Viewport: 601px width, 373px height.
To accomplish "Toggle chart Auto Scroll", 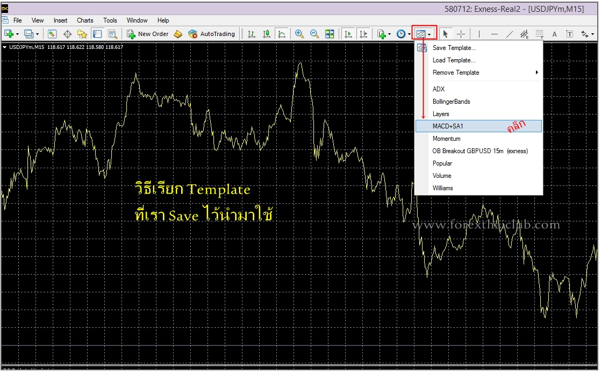I will tap(348, 34).
